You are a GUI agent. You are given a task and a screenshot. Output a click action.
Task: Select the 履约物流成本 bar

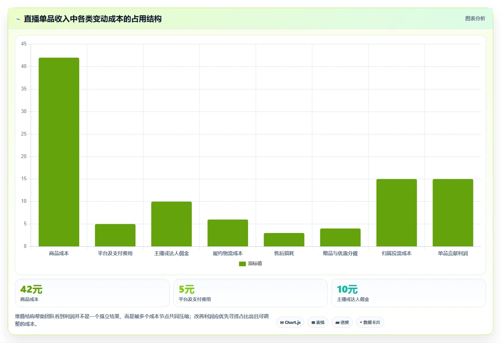(x=228, y=233)
